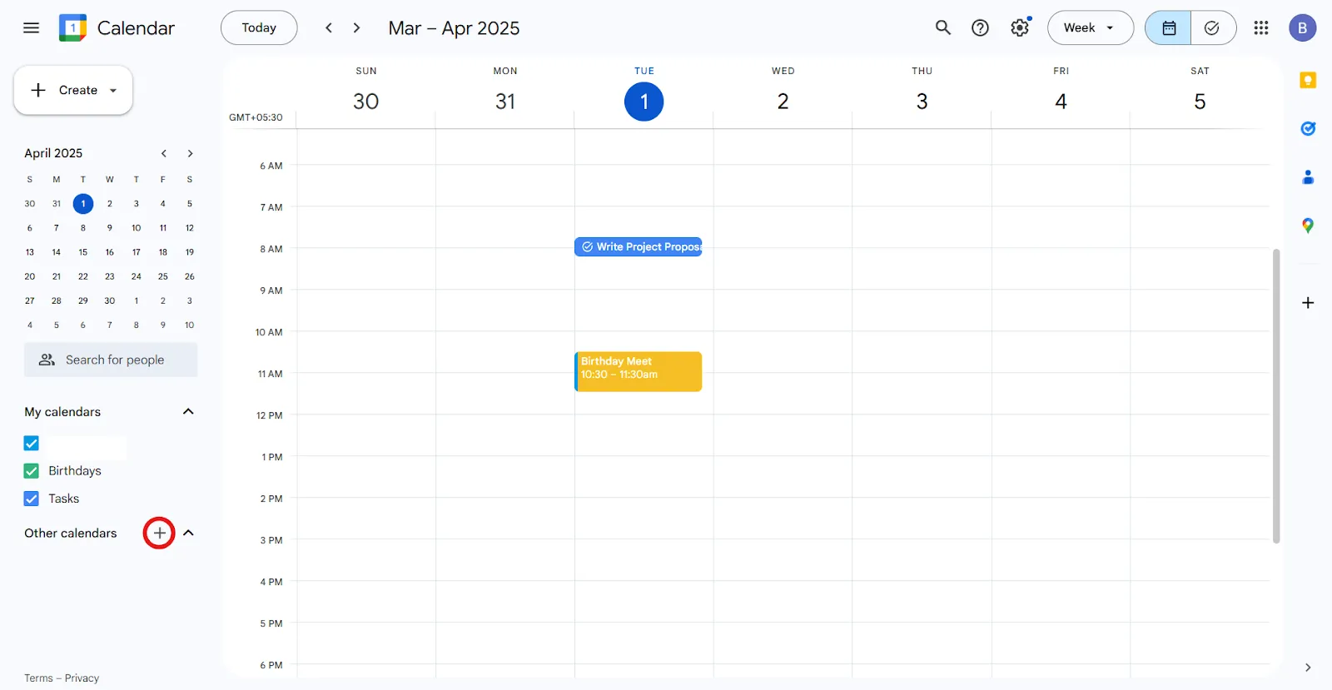Switch to the Tasks view tab
This screenshot has width=1332, height=690.
coord(1213,27)
